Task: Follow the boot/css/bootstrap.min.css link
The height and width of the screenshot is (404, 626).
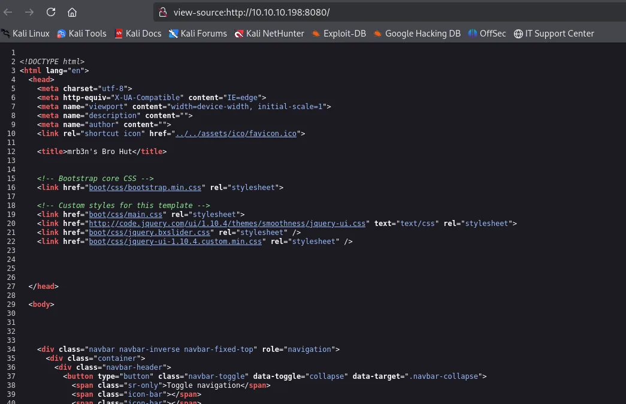Action: [x=145, y=188]
